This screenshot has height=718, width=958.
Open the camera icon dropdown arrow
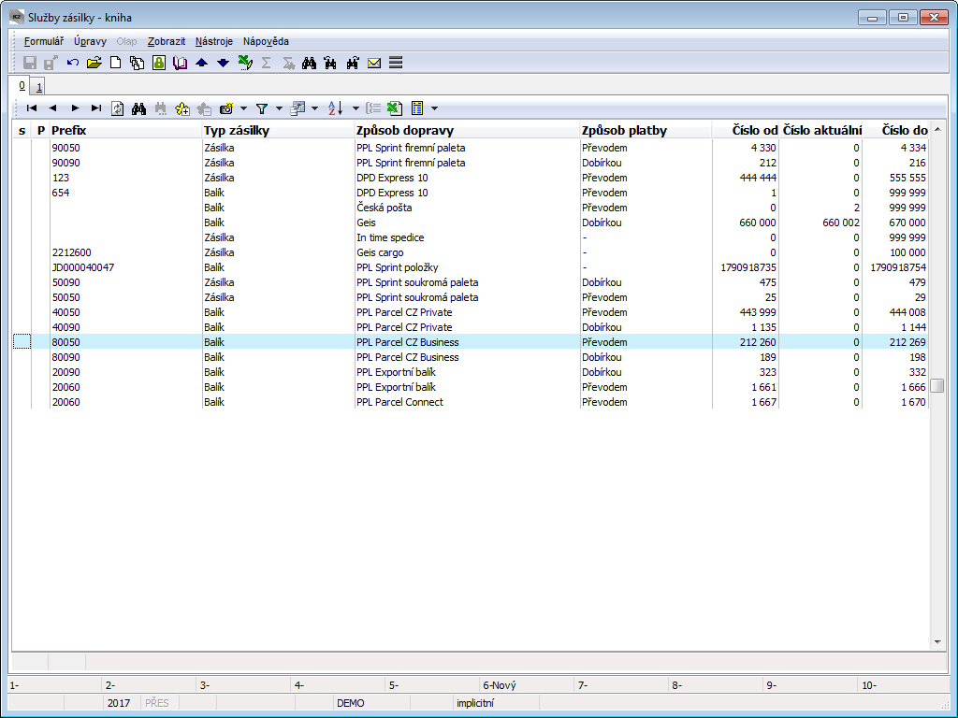tap(243, 108)
